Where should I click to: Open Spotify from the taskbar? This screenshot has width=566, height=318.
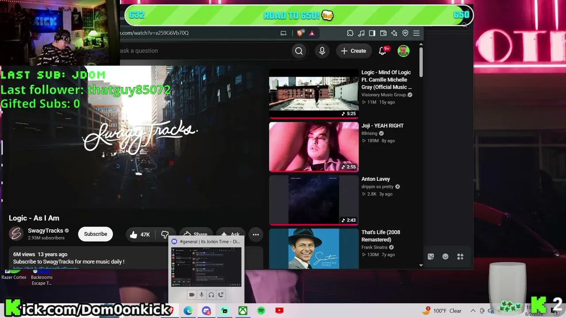coord(261,311)
